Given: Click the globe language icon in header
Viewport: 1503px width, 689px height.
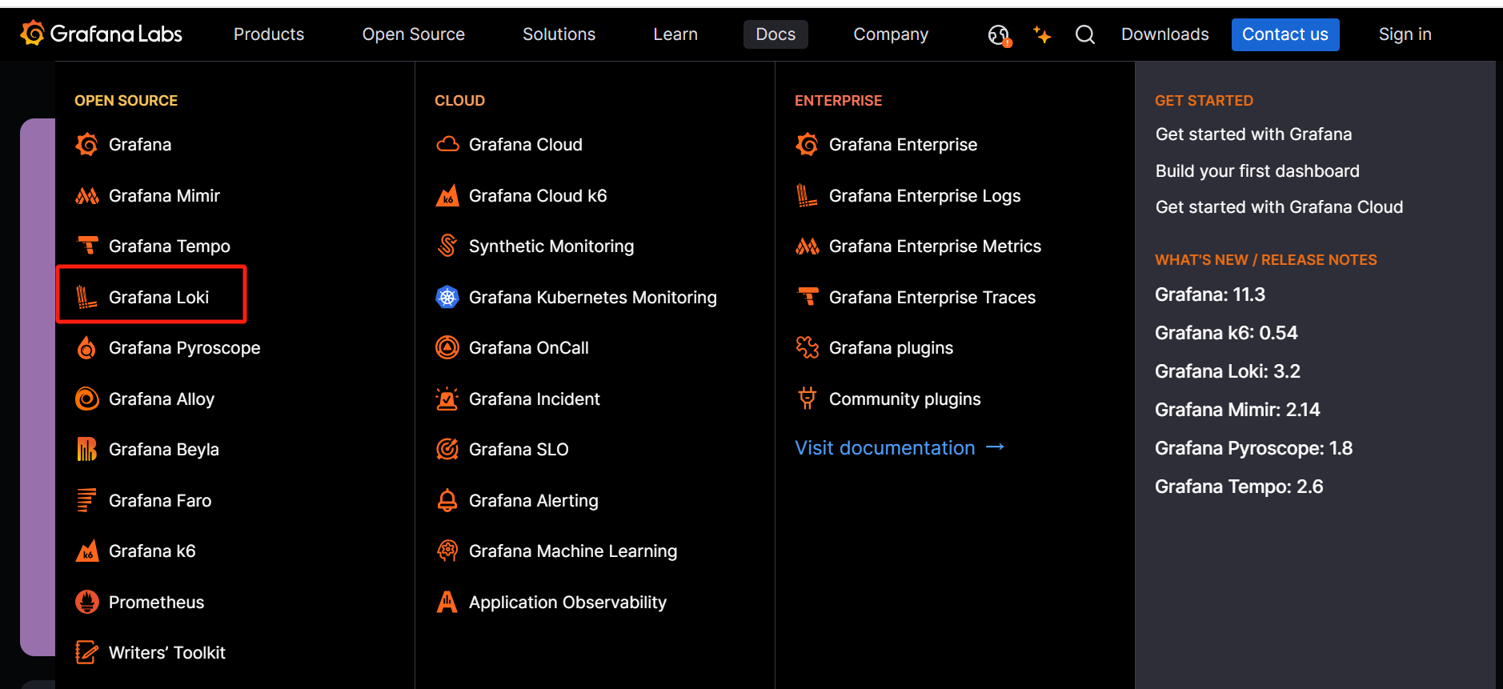Looking at the screenshot, I should (x=999, y=35).
